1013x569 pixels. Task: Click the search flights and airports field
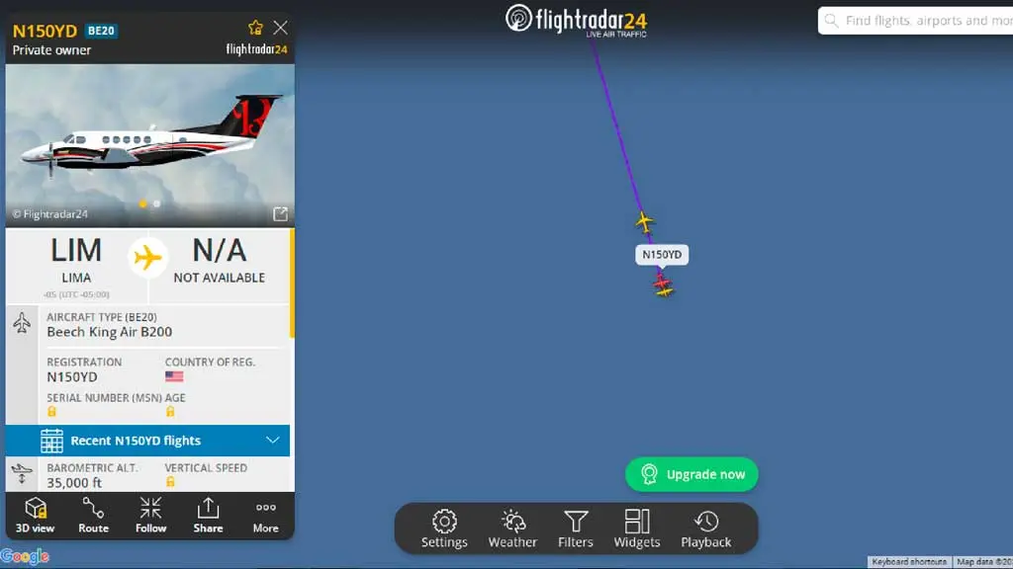click(x=915, y=21)
